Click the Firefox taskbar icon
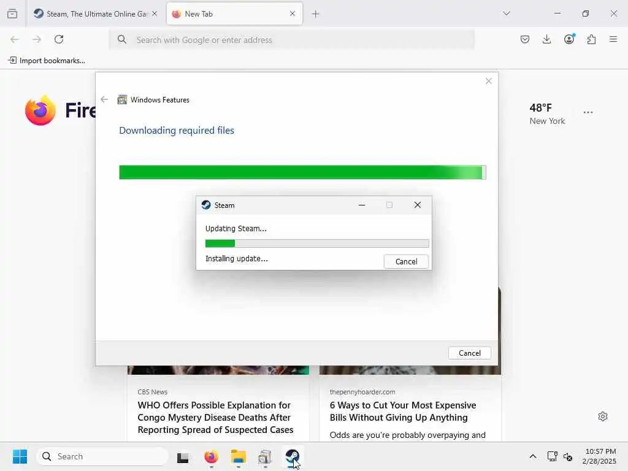628x471 pixels. 211,456
